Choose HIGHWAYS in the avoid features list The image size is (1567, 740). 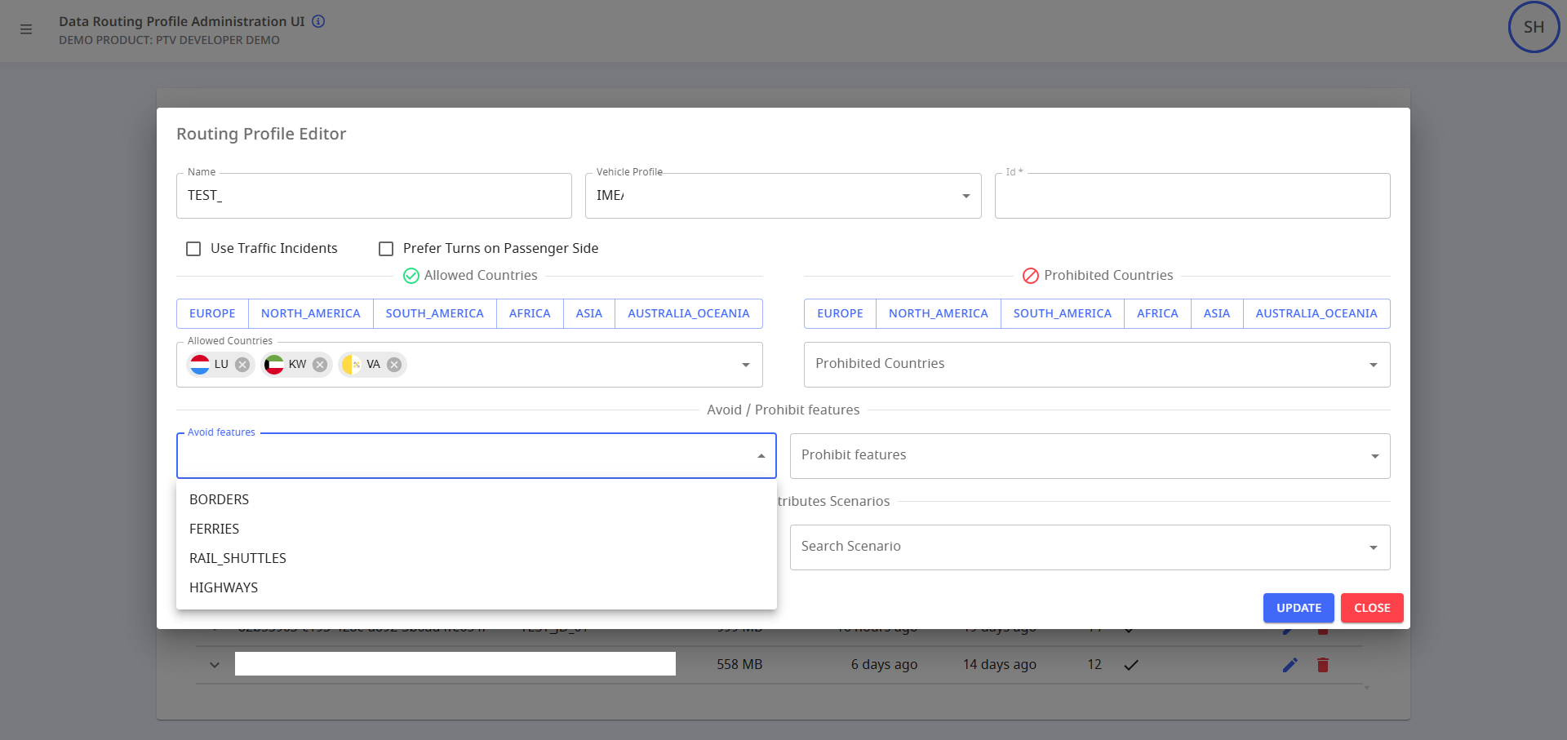224,587
